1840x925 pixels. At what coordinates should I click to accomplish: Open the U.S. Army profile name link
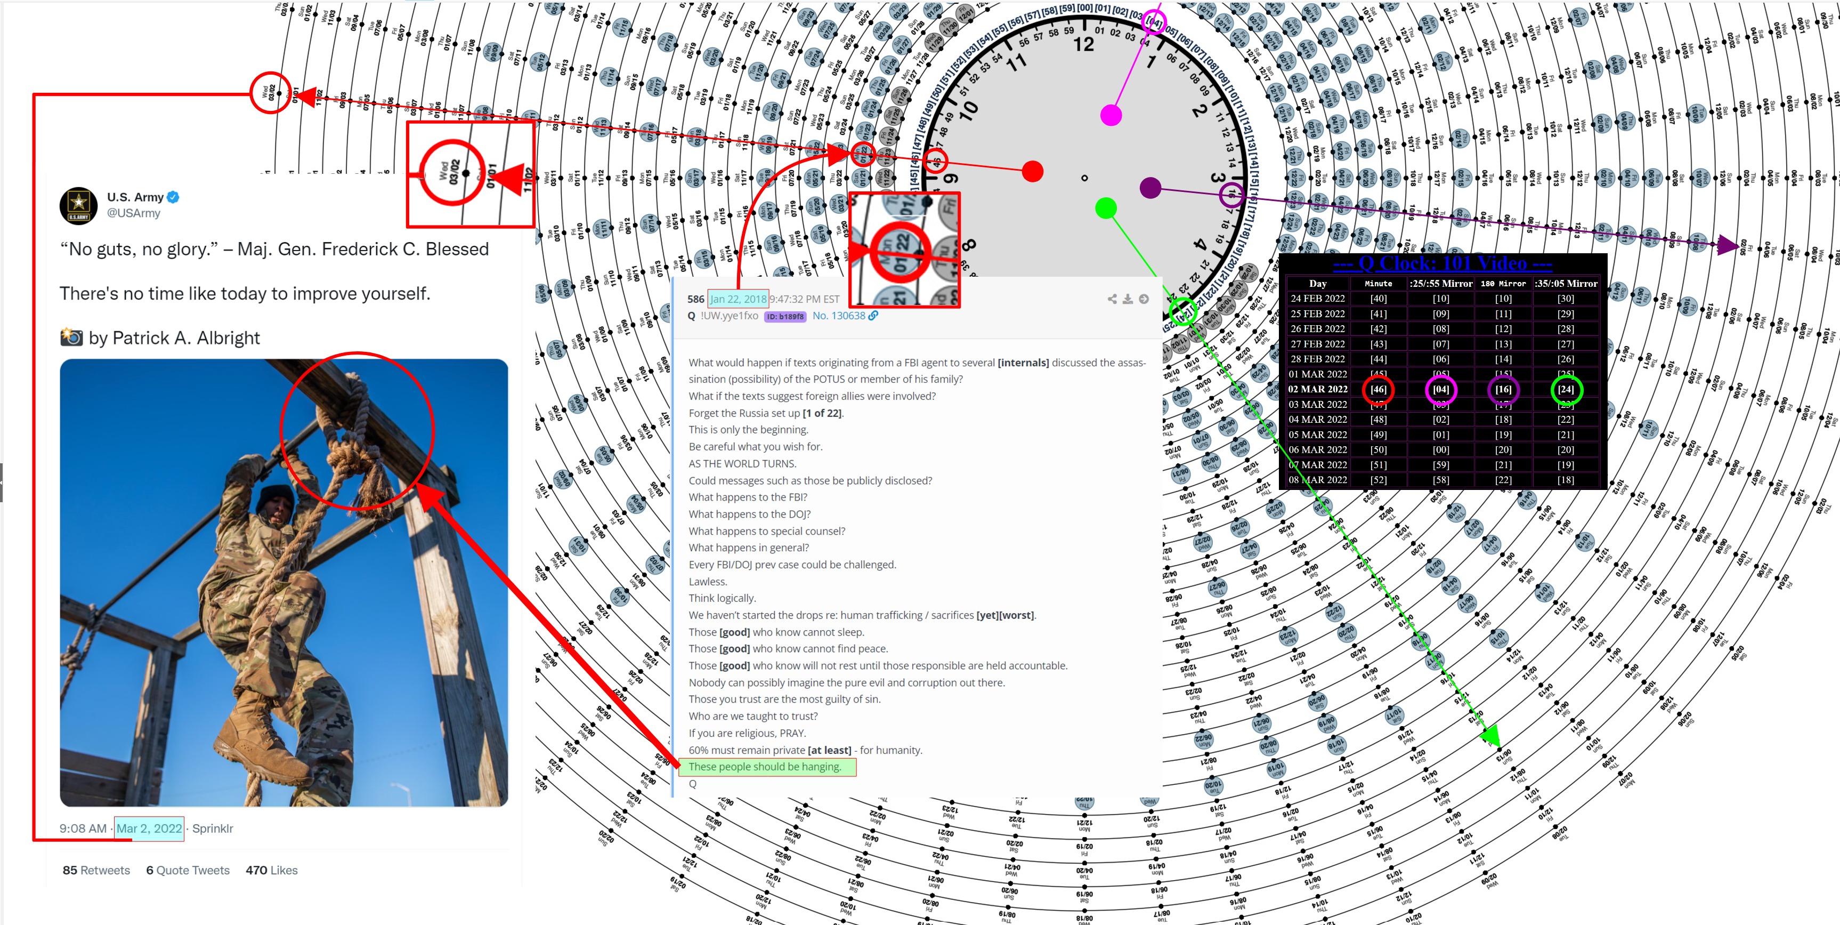coord(135,197)
